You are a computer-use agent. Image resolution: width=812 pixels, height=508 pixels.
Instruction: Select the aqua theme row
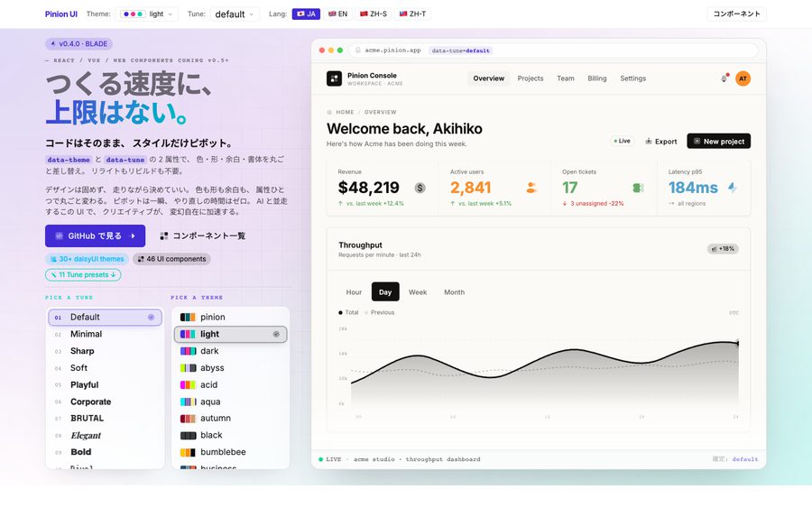pos(230,402)
